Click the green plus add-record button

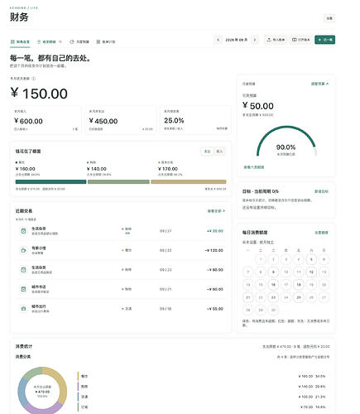325,40
